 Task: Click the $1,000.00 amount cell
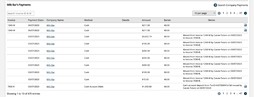[147, 87]
